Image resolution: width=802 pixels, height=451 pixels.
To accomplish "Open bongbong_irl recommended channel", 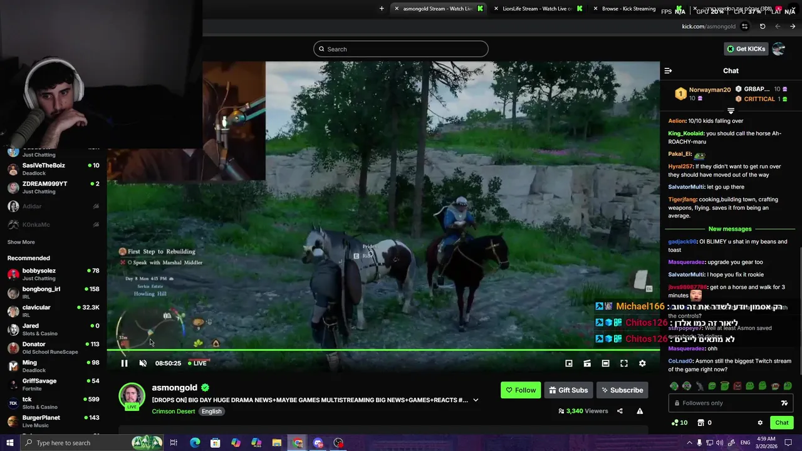I will (x=53, y=293).
